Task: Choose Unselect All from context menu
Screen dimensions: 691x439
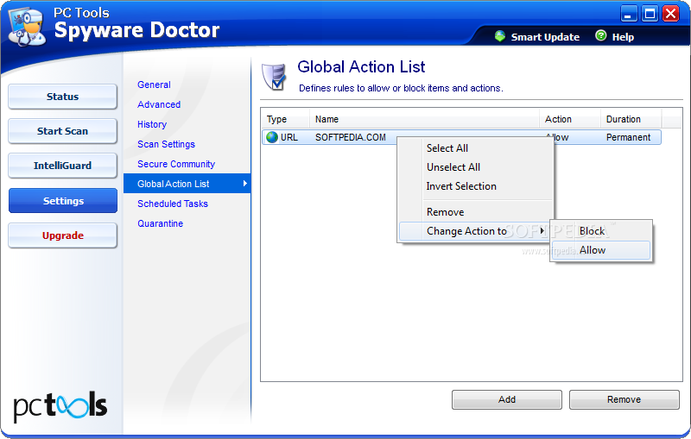Action: click(x=476, y=167)
